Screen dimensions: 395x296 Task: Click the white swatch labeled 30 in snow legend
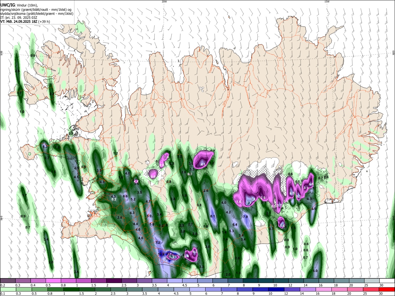click(x=387, y=281)
